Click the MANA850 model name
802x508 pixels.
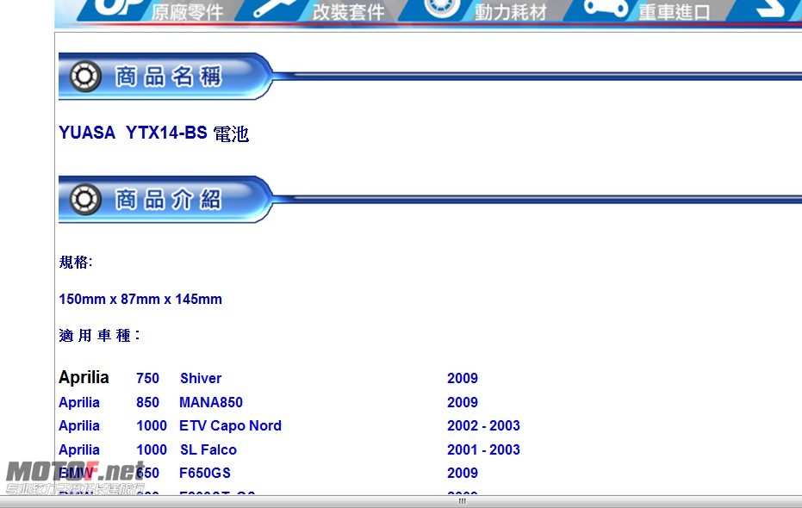point(211,402)
